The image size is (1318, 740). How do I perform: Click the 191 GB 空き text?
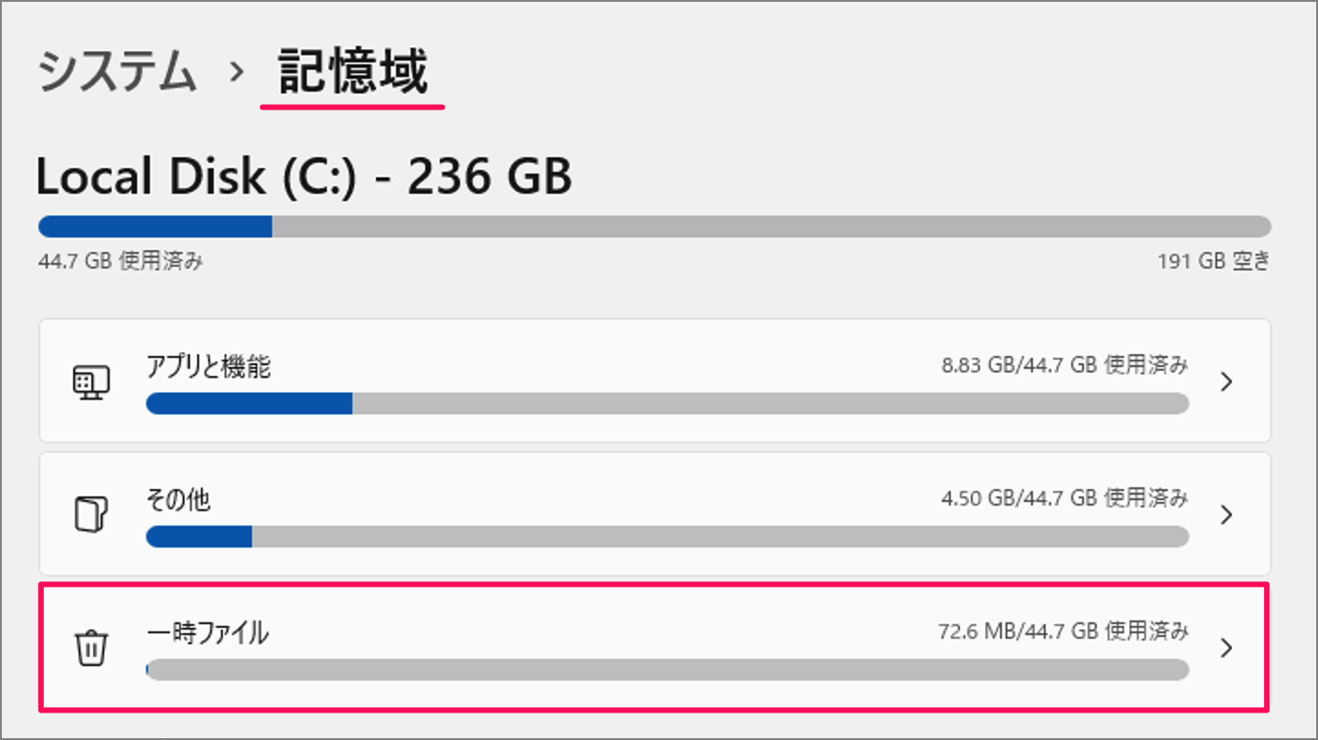(x=1213, y=262)
